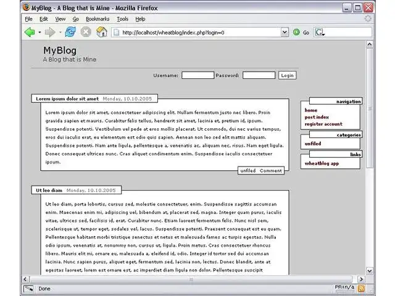The height and width of the screenshot is (296, 395).
Task: Click the navigation sidebar heading
Action: [348, 101]
